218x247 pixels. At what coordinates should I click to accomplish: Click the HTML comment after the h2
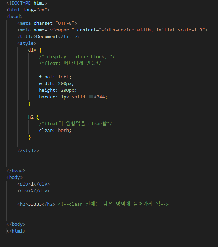[113, 204]
